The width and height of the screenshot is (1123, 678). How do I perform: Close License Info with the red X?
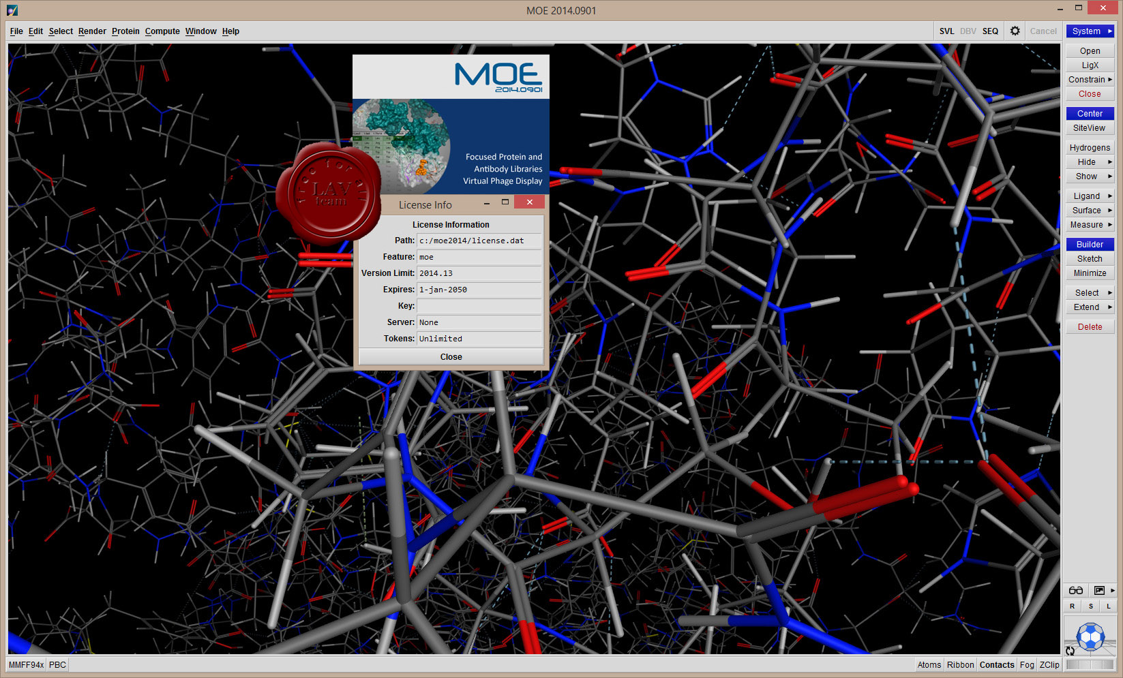[529, 202]
